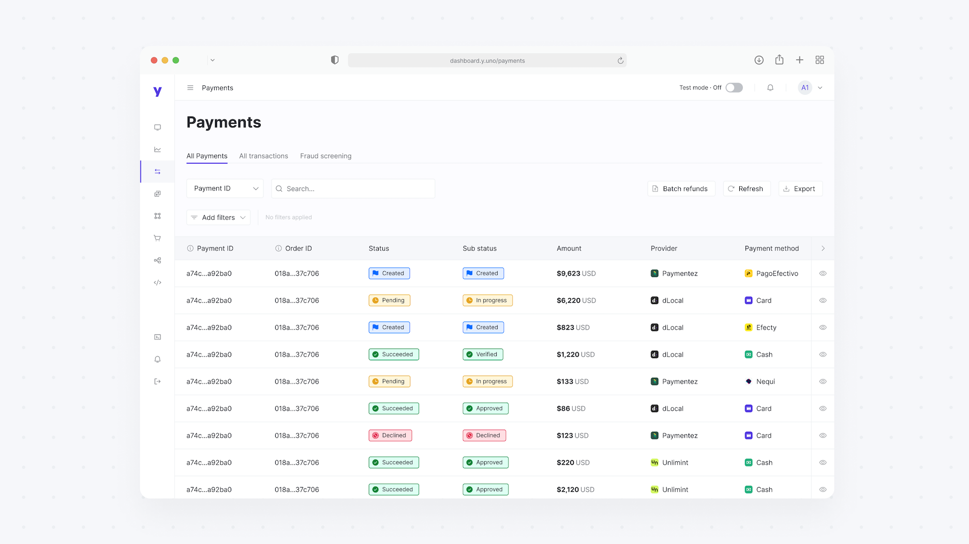Open notifications bell in top header
This screenshot has width=969, height=544.
(770, 88)
